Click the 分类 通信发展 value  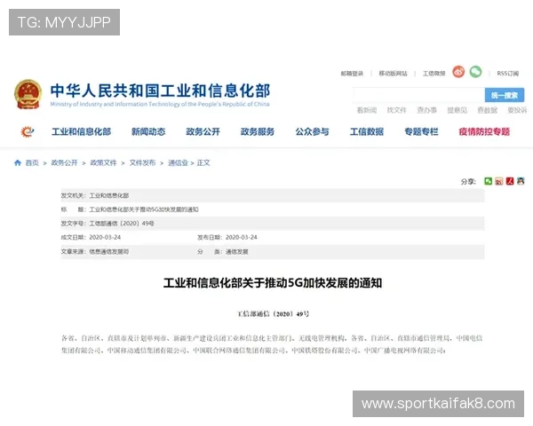237,252
